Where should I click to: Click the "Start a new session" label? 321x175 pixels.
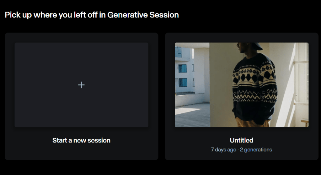pos(81,140)
